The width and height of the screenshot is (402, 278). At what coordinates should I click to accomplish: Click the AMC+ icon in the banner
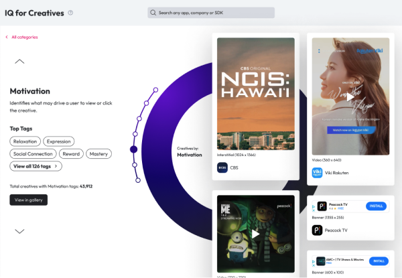[321, 261]
